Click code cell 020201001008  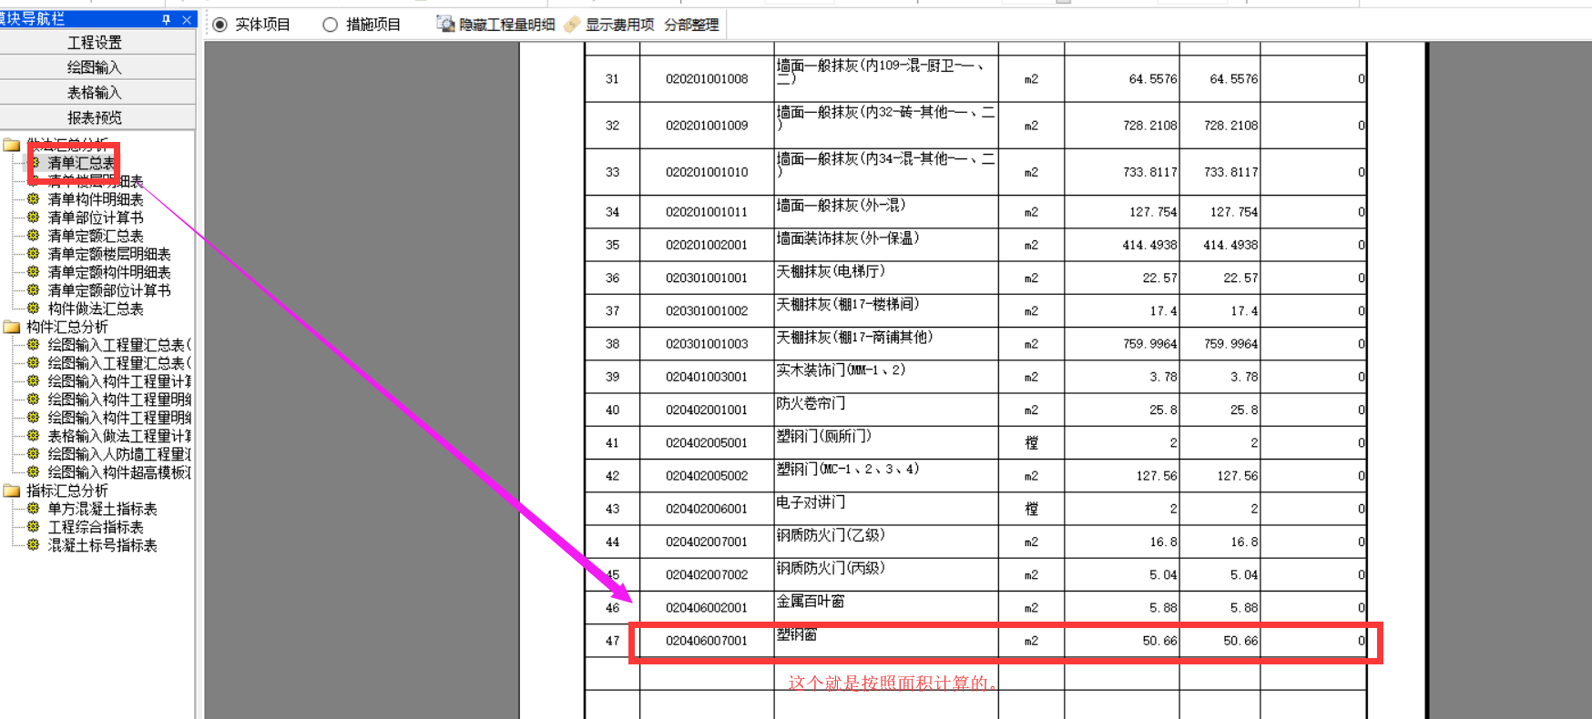[x=707, y=79]
